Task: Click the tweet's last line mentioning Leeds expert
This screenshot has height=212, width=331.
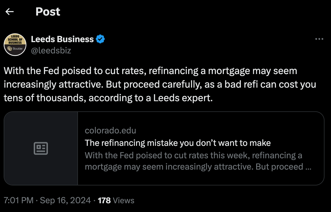Action: point(108,98)
